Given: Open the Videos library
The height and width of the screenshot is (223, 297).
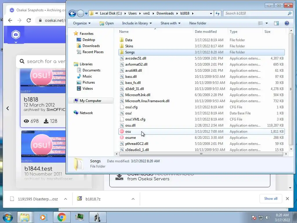Looking at the screenshot, I should click(85, 88).
